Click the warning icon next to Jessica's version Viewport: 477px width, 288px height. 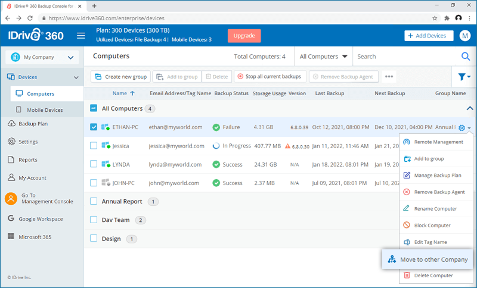click(287, 146)
